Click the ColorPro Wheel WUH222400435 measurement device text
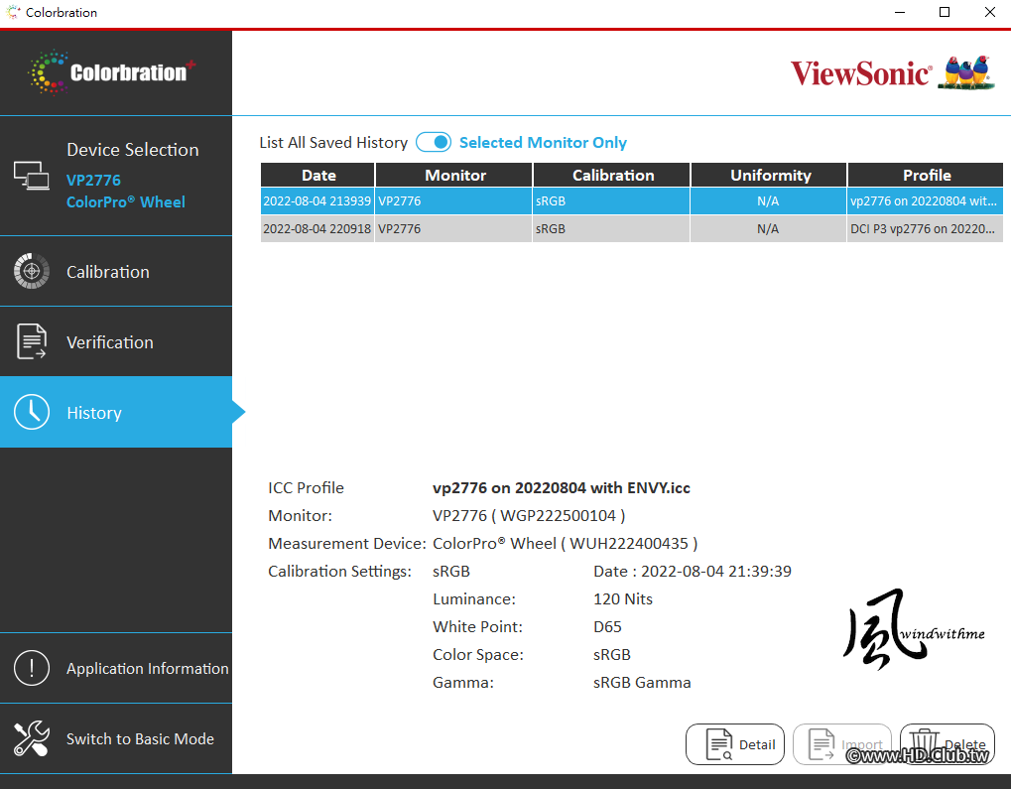This screenshot has height=789, width=1011. coord(565,543)
